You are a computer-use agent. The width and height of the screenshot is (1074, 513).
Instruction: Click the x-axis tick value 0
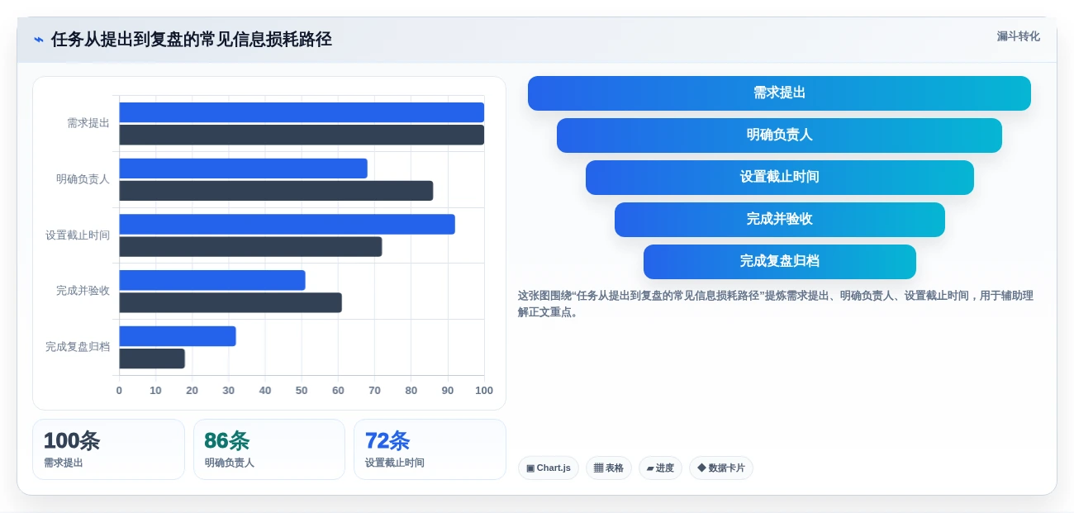pyautogui.click(x=119, y=391)
